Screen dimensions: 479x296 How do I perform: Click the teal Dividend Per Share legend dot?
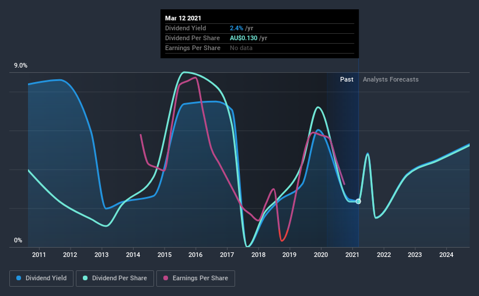tap(85, 278)
